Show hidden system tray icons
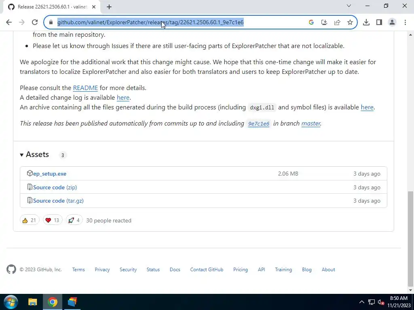 coord(362,302)
